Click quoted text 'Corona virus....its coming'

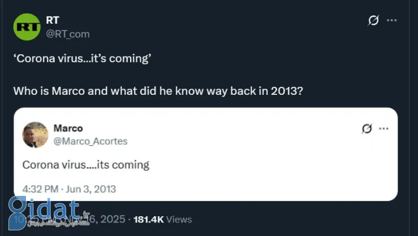point(86,165)
